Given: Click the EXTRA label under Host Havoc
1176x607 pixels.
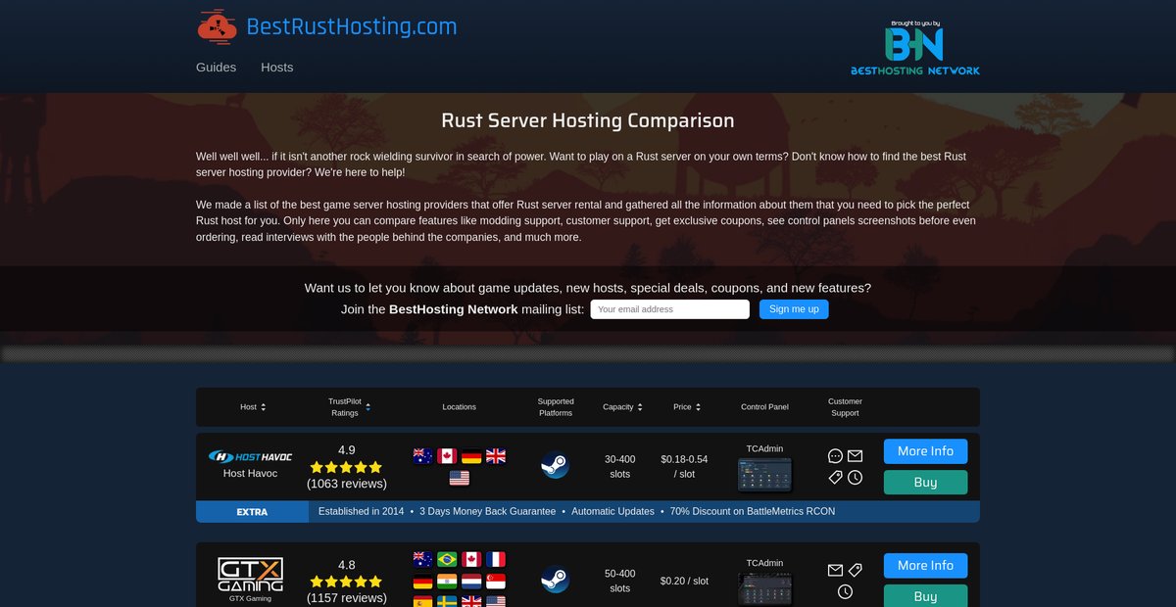Looking at the screenshot, I should 252,512.
